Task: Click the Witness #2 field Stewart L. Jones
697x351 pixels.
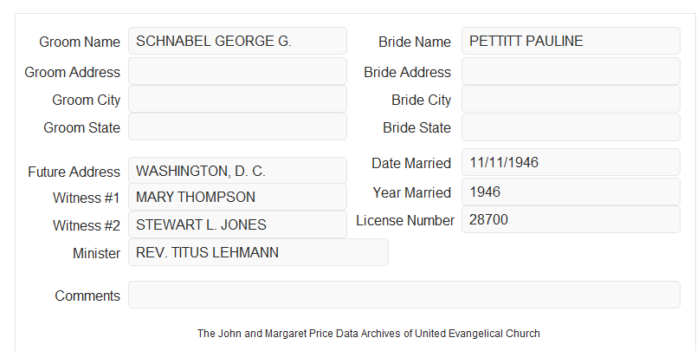Action: [x=237, y=224]
